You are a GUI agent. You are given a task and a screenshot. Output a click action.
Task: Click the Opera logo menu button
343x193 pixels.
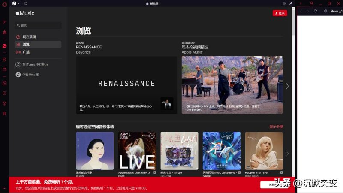[4, 3]
